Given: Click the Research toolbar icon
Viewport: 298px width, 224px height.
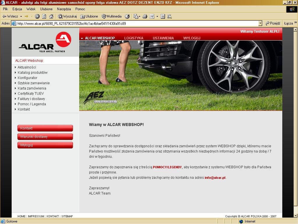Looking at the screenshot, I should point(170,16).
